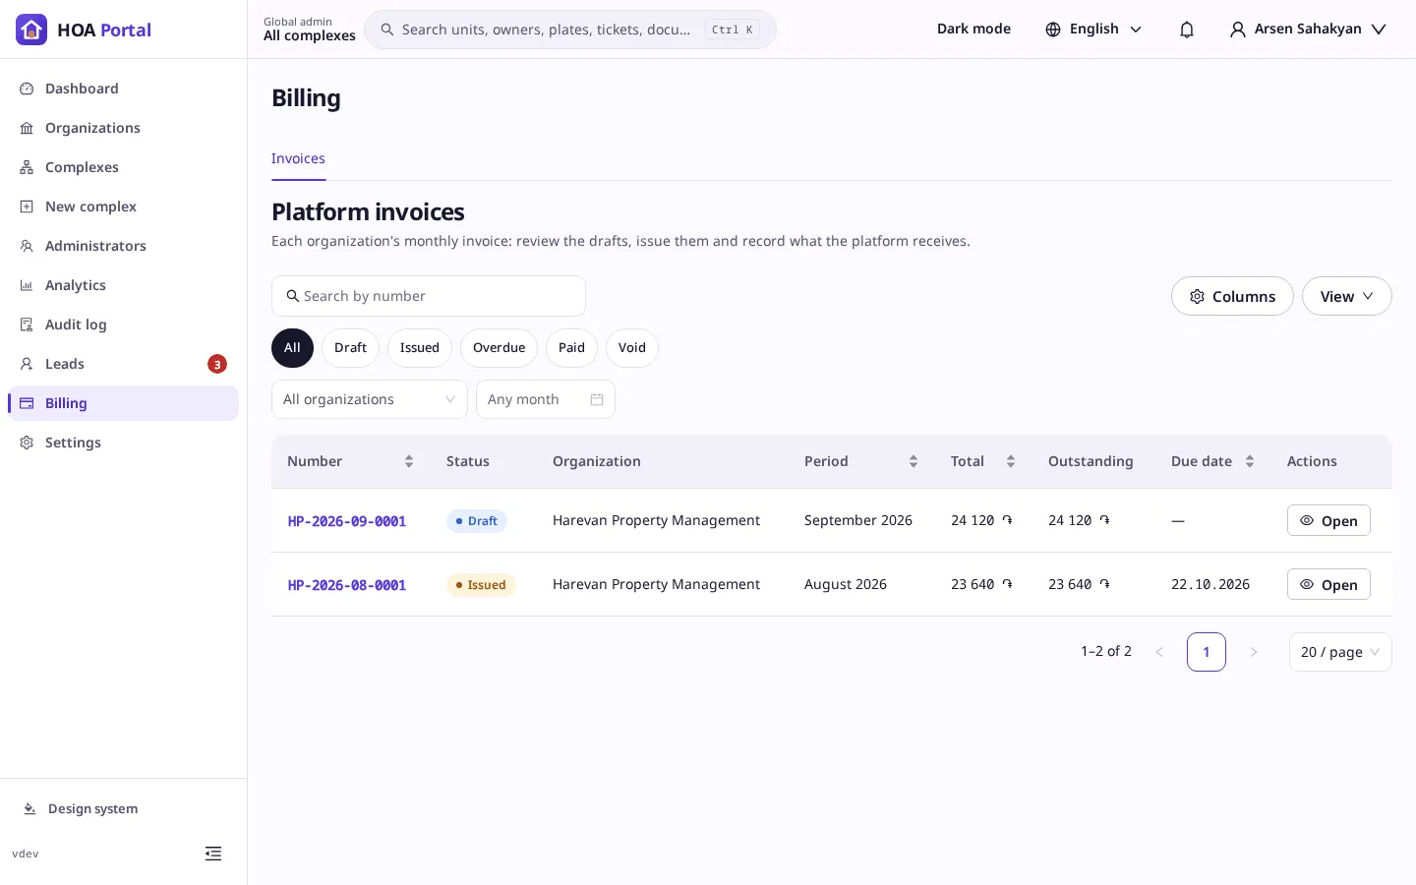Click the Dashboard sidebar icon
This screenshot has height=885, width=1416.
27,88
